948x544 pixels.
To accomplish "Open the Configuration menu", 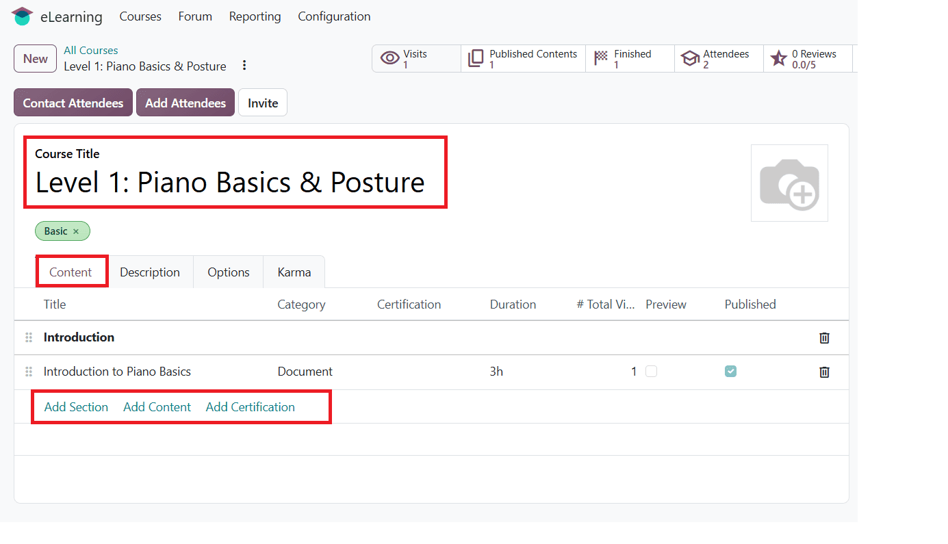I will click(x=334, y=16).
